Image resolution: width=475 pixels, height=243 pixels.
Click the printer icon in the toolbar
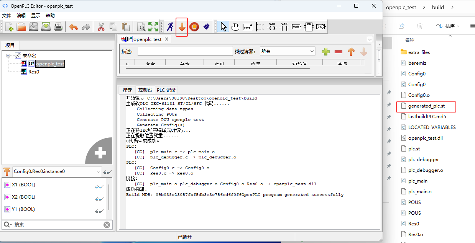pyautogui.click(x=58, y=26)
